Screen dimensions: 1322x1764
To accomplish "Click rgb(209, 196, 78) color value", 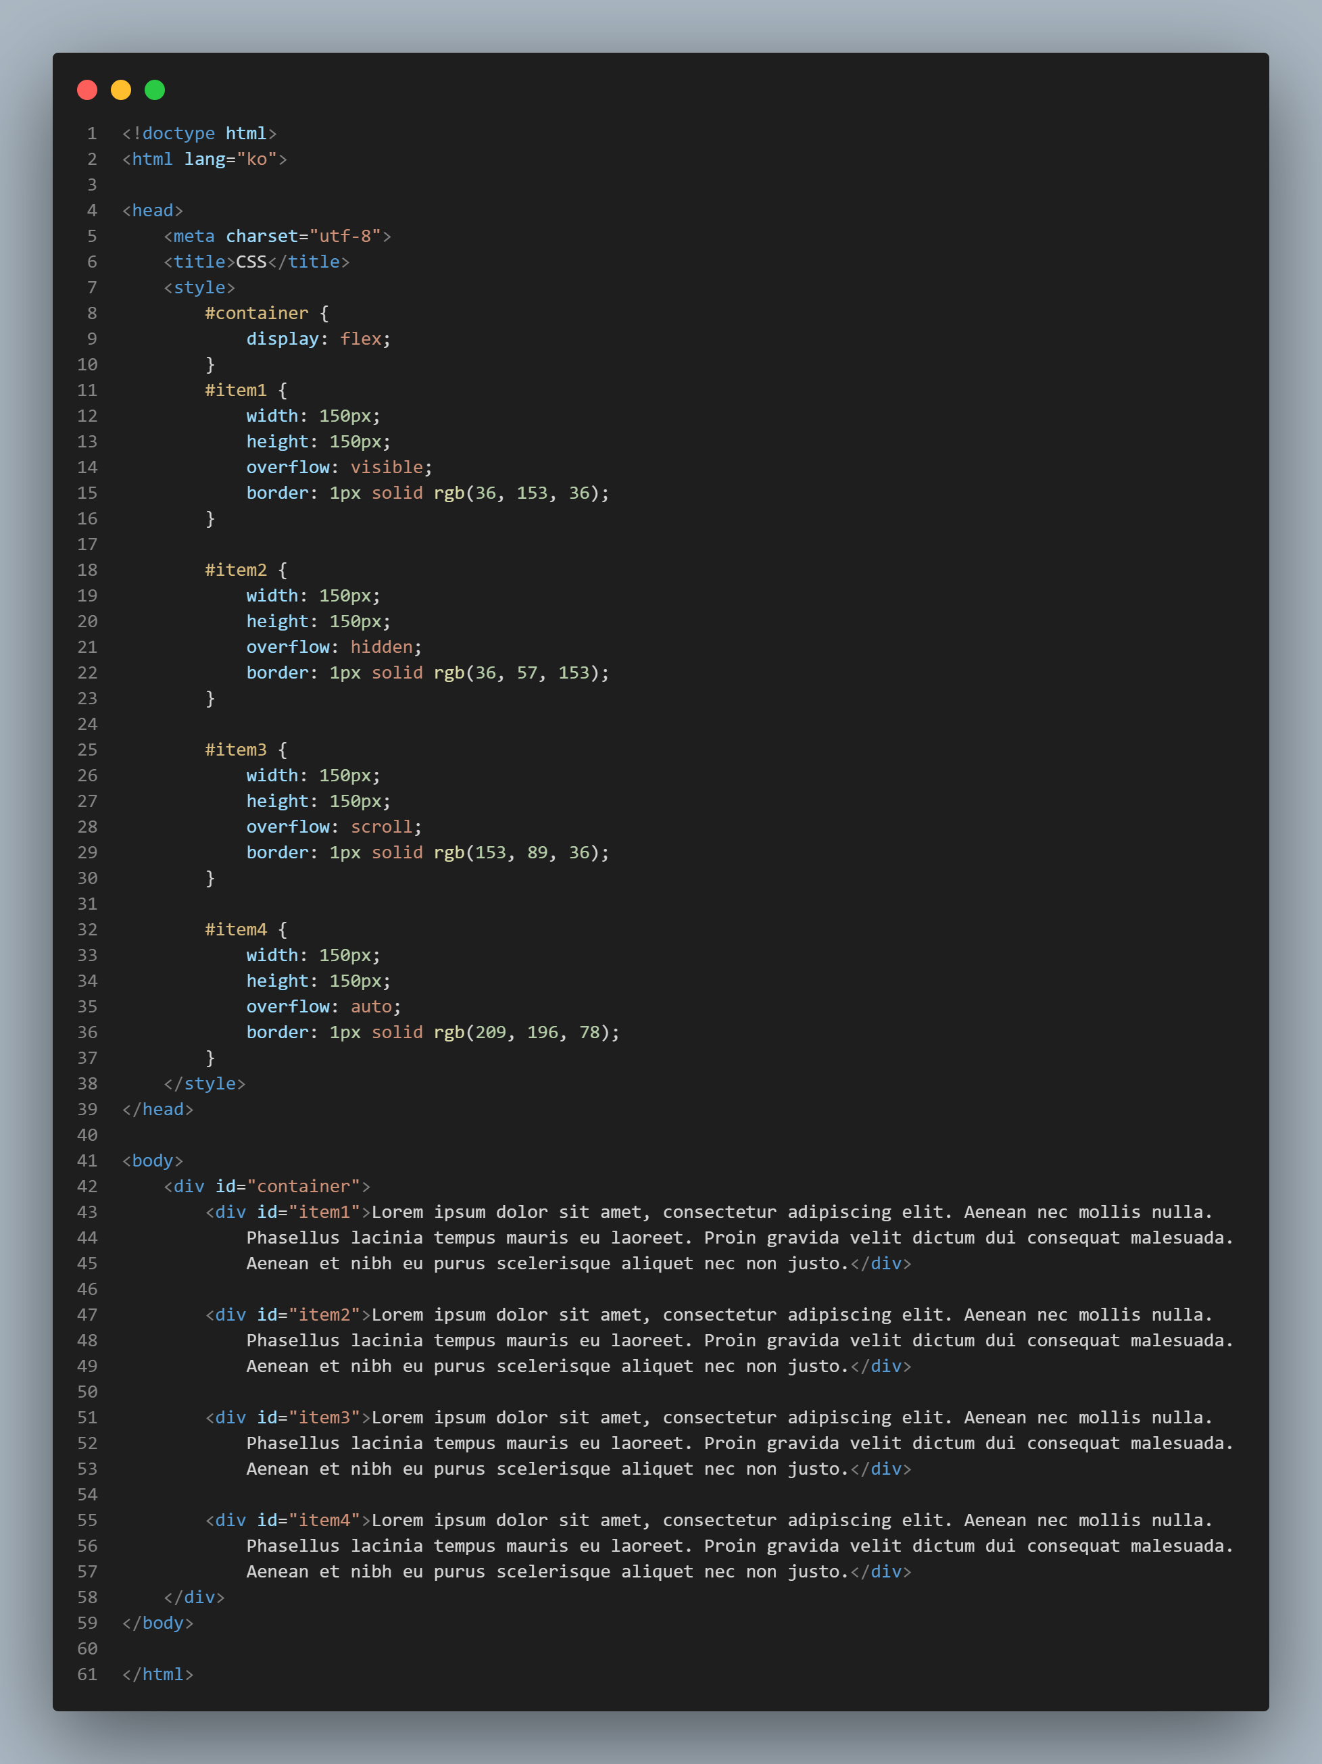I will [x=522, y=1032].
